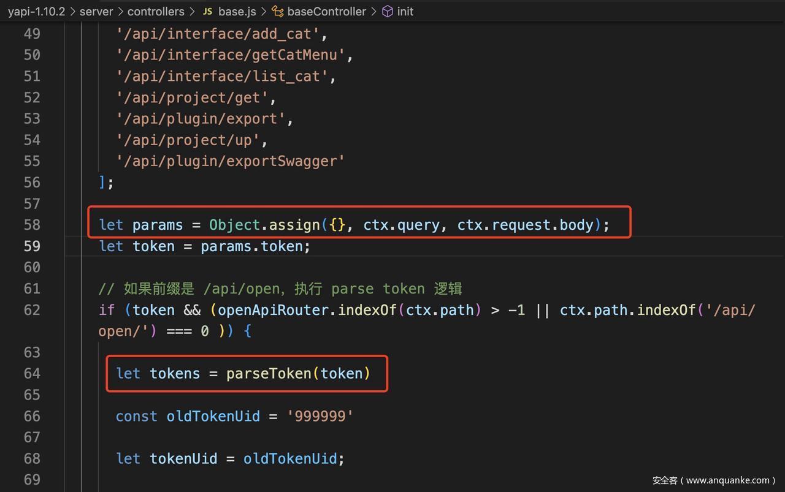This screenshot has width=785, height=492.
Task: Expand the server breadcrumb segment
Action: [96, 12]
